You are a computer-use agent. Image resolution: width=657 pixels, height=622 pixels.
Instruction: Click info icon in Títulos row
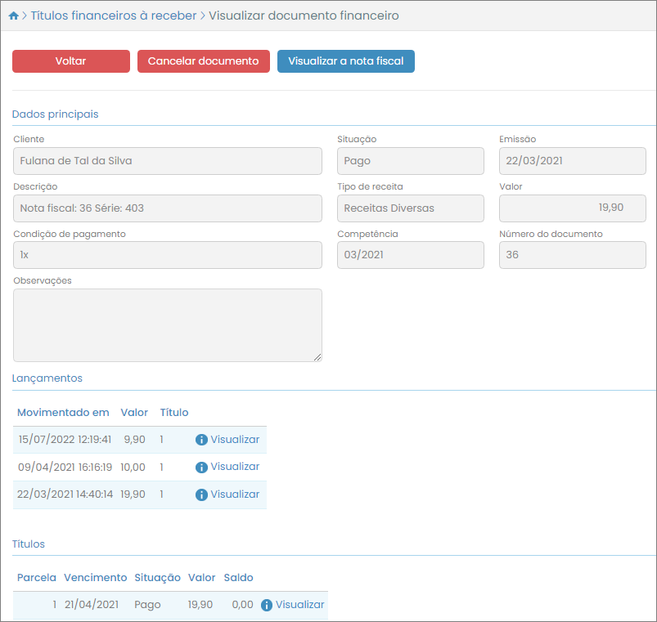click(267, 605)
